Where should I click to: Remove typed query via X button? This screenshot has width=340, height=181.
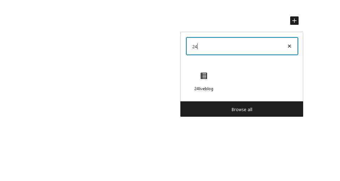(289, 46)
